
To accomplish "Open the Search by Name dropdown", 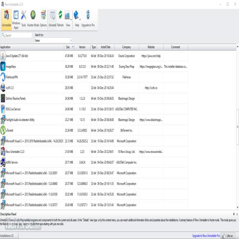I will [x=54, y=41].
